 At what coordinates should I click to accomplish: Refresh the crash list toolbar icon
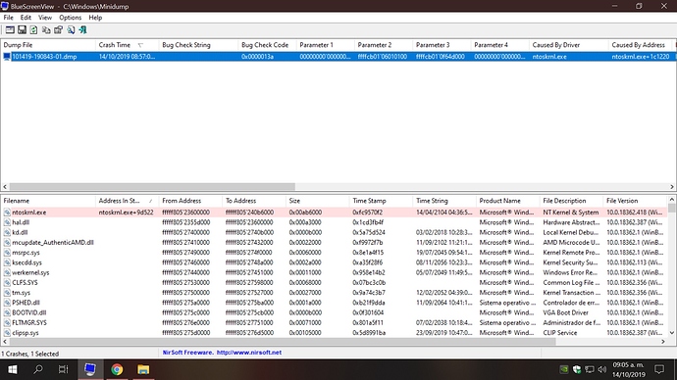click(x=33, y=29)
